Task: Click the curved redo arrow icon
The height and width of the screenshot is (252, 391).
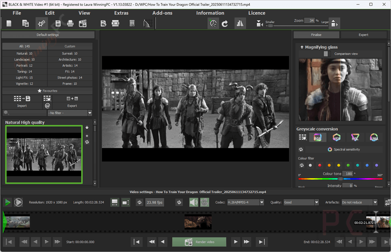Action: tap(225, 23)
